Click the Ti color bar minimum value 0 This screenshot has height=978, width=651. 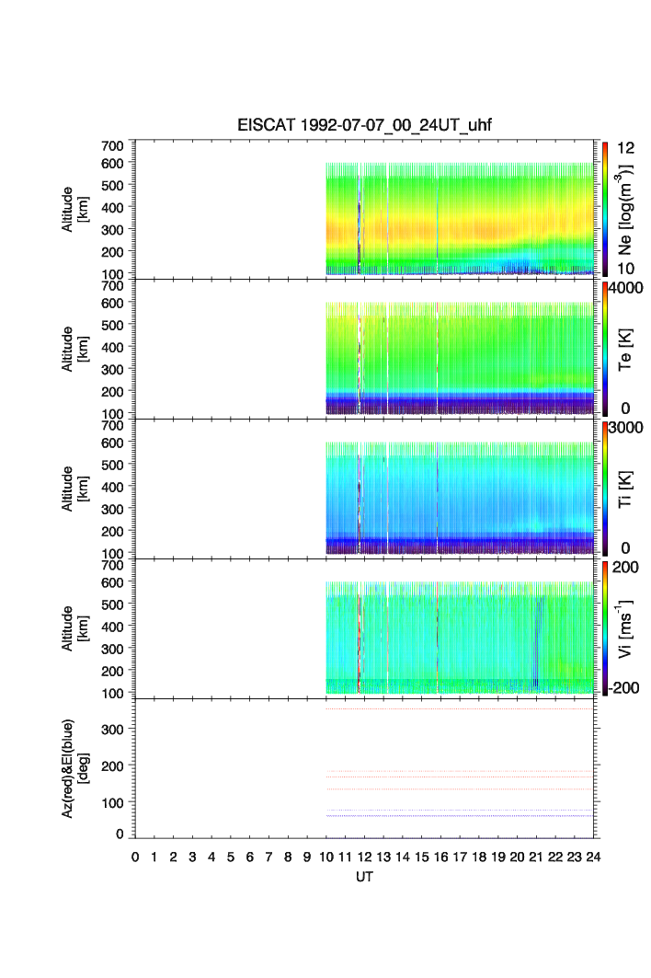point(625,548)
